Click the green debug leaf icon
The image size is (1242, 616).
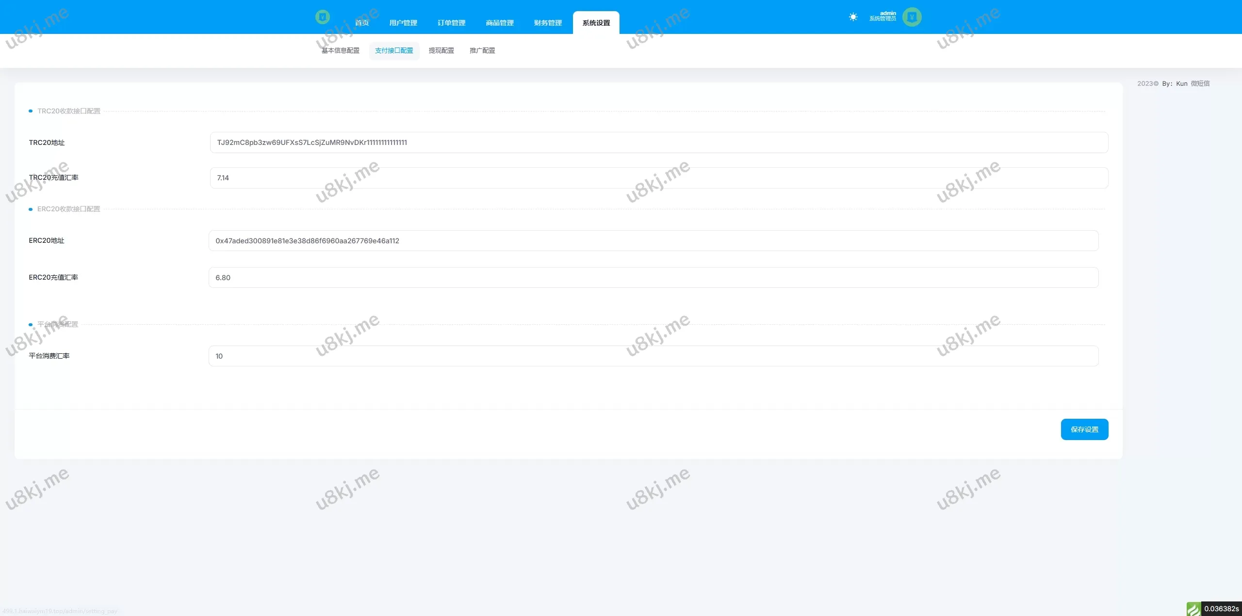[1193, 608]
